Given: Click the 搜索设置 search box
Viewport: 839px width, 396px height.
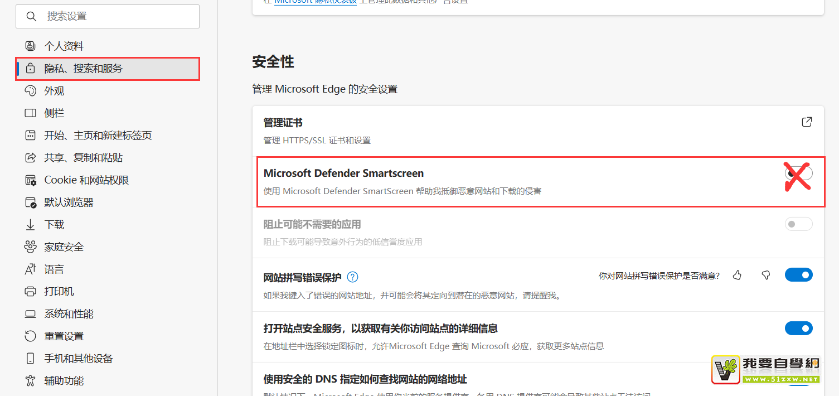Looking at the screenshot, I should pyautogui.click(x=108, y=17).
